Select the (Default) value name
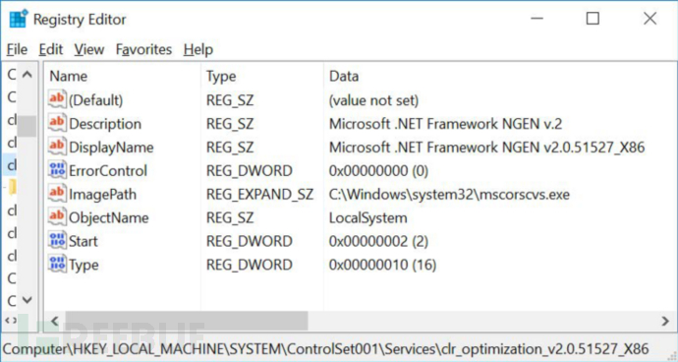The width and height of the screenshot is (678, 362). [96, 100]
